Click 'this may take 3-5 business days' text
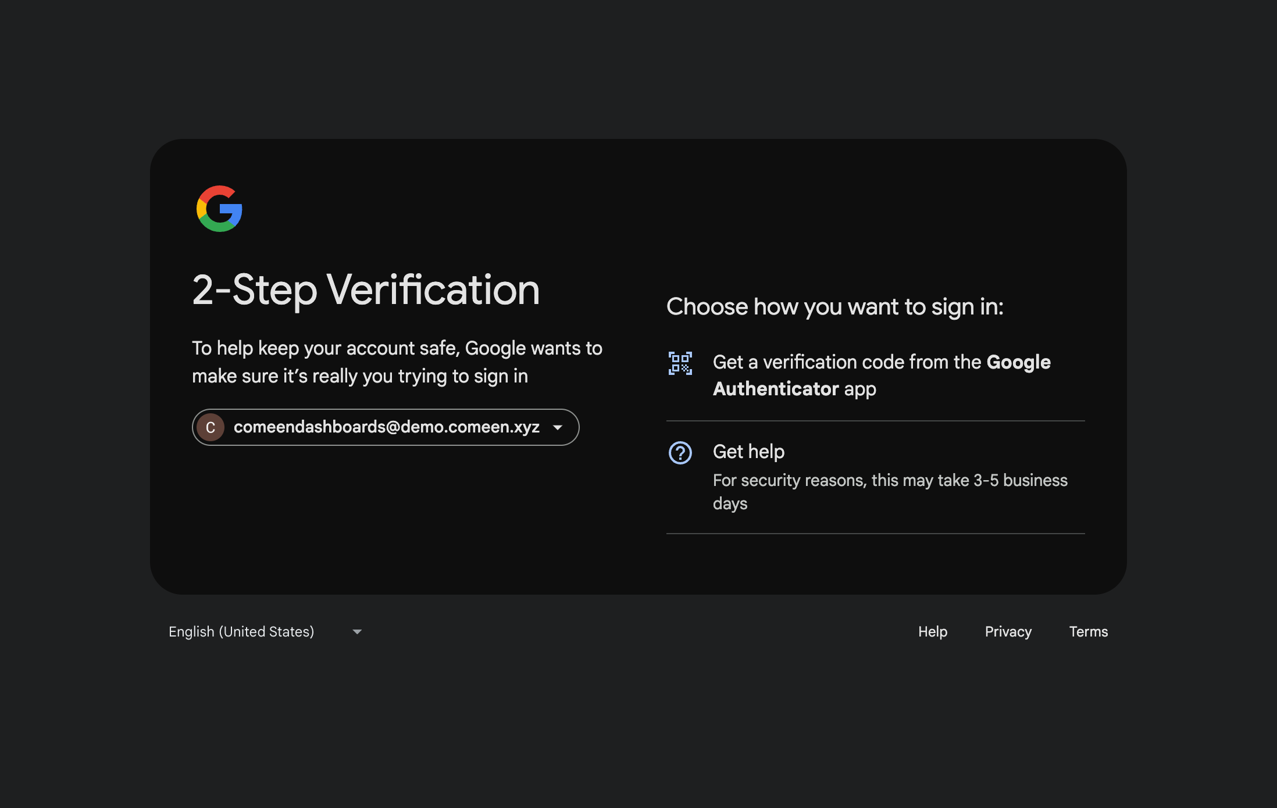1277x808 pixels. (890, 492)
